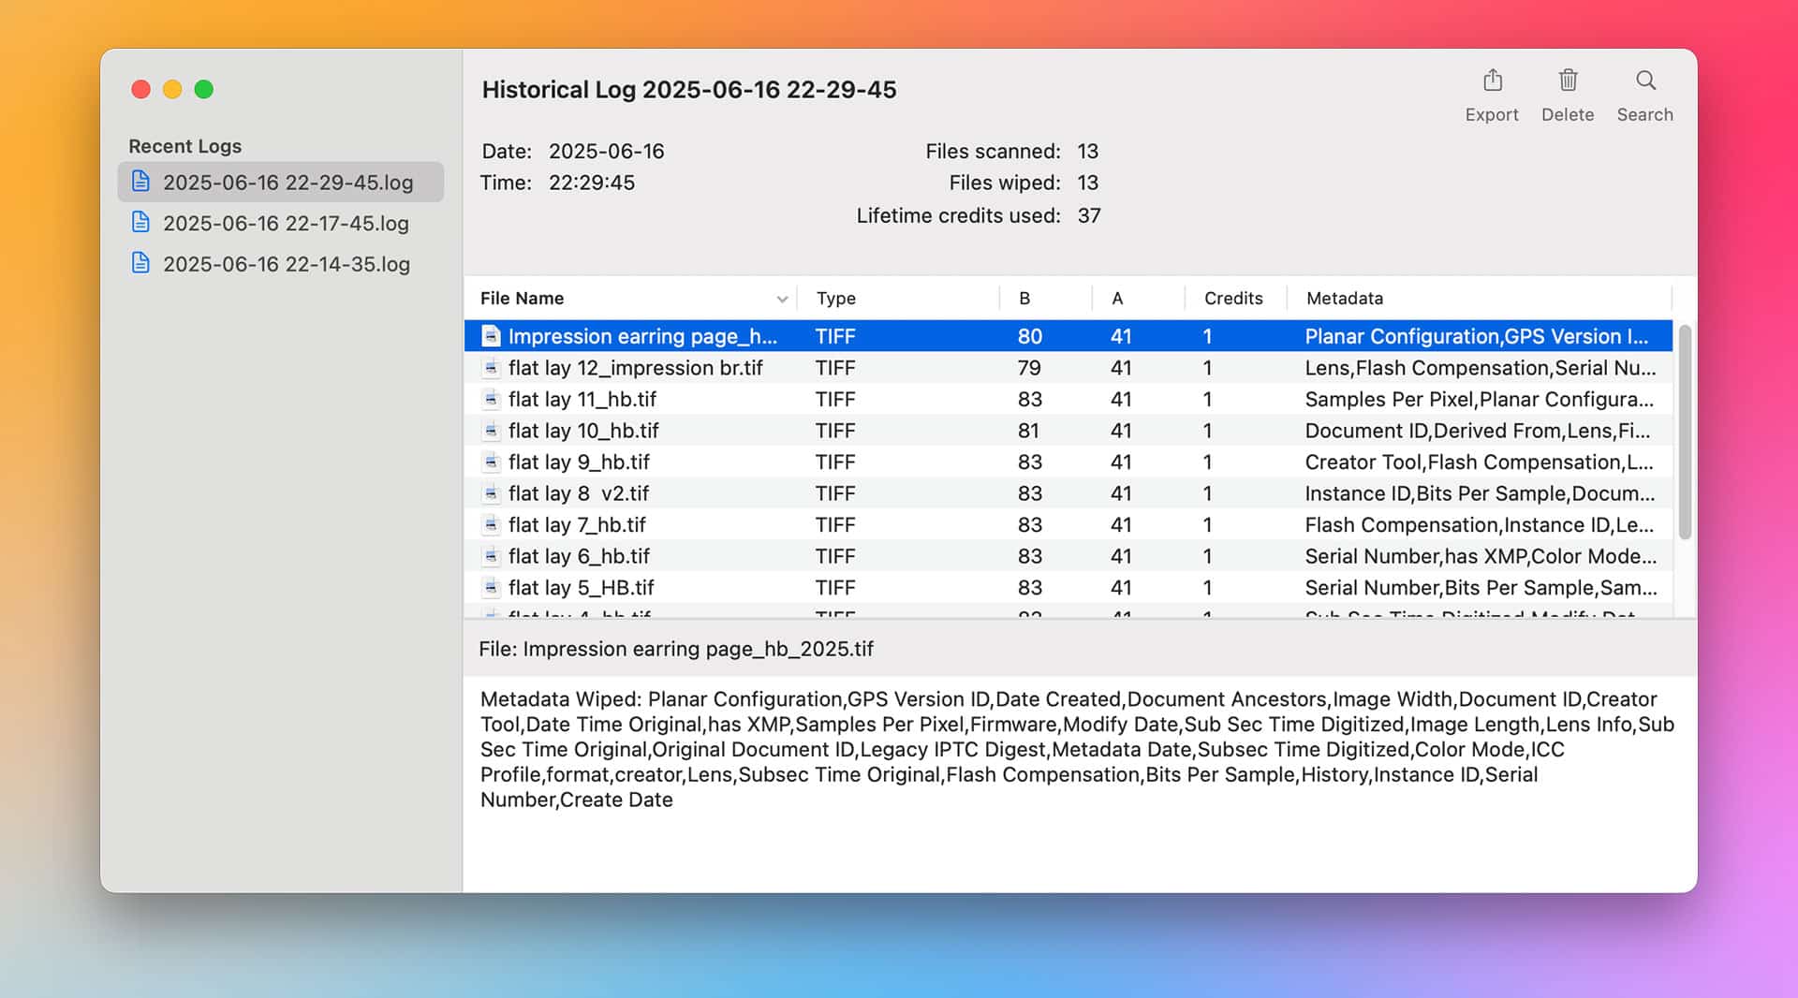Select row flat lay 8 v2.tif
1798x998 pixels.
coord(1068,492)
